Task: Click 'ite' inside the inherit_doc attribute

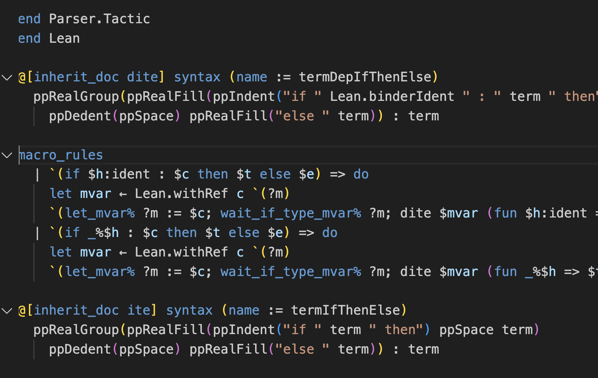Action: pyautogui.click(x=139, y=310)
